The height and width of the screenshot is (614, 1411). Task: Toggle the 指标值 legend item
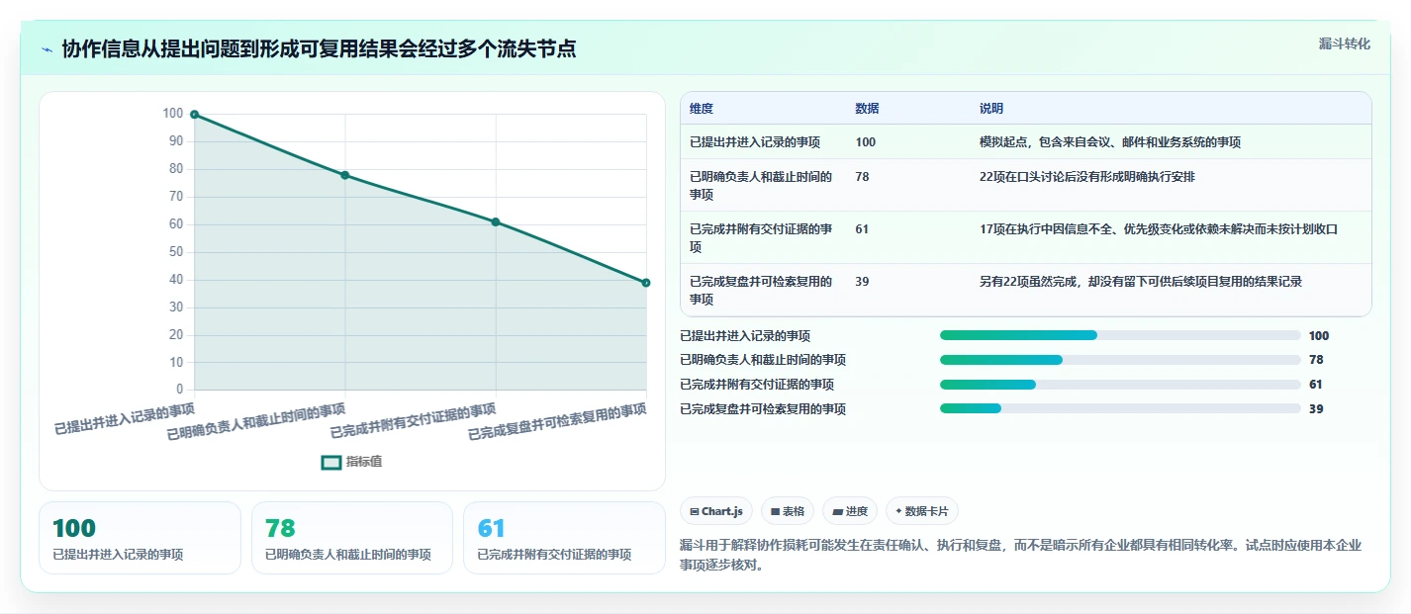[351, 462]
